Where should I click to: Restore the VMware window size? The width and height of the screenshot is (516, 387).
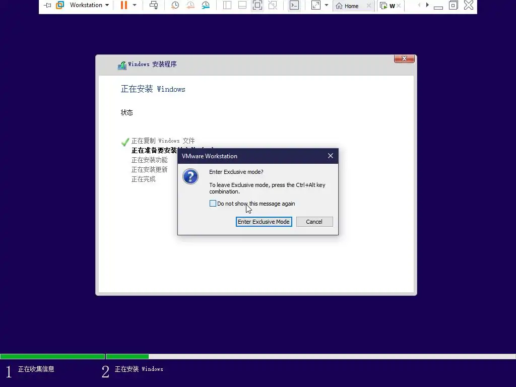coord(454,5)
